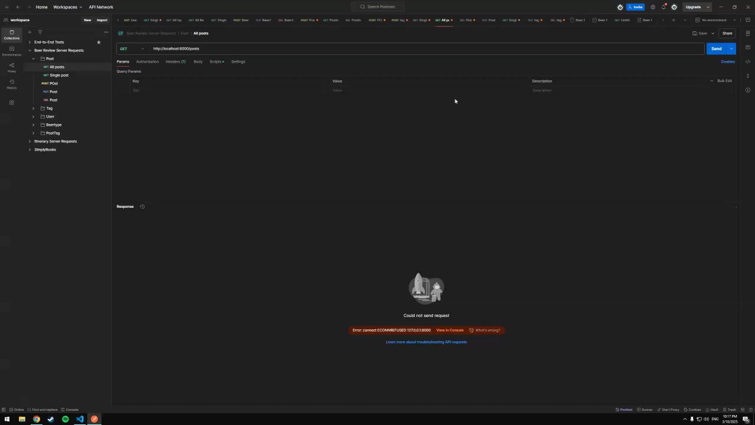This screenshot has width=755, height=425.
Task: Open the Flows sidebar panel
Action: 12,68
